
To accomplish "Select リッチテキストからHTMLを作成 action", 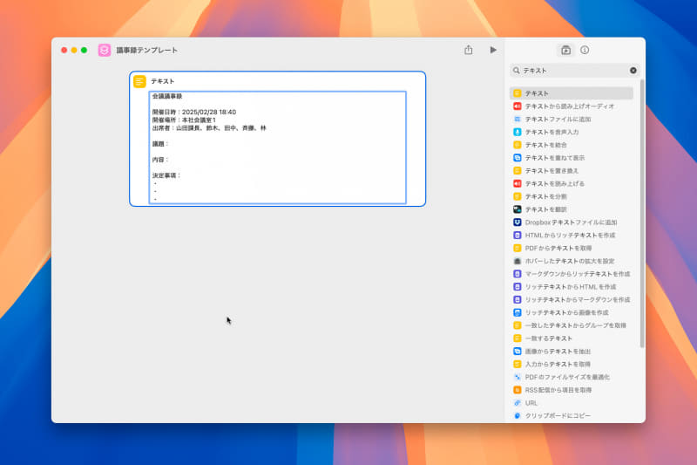I will click(x=572, y=286).
